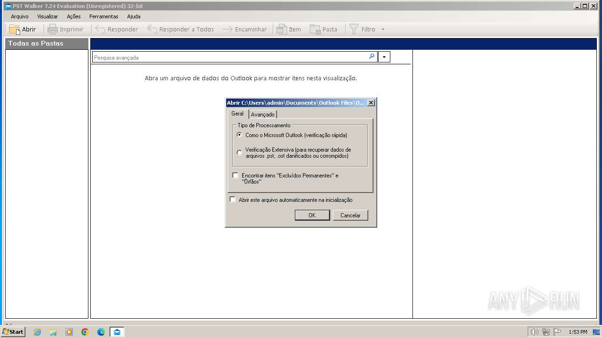Viewport: 602px width, 338px height.
Task: Open the Visualizar menu
Action: 48,16
